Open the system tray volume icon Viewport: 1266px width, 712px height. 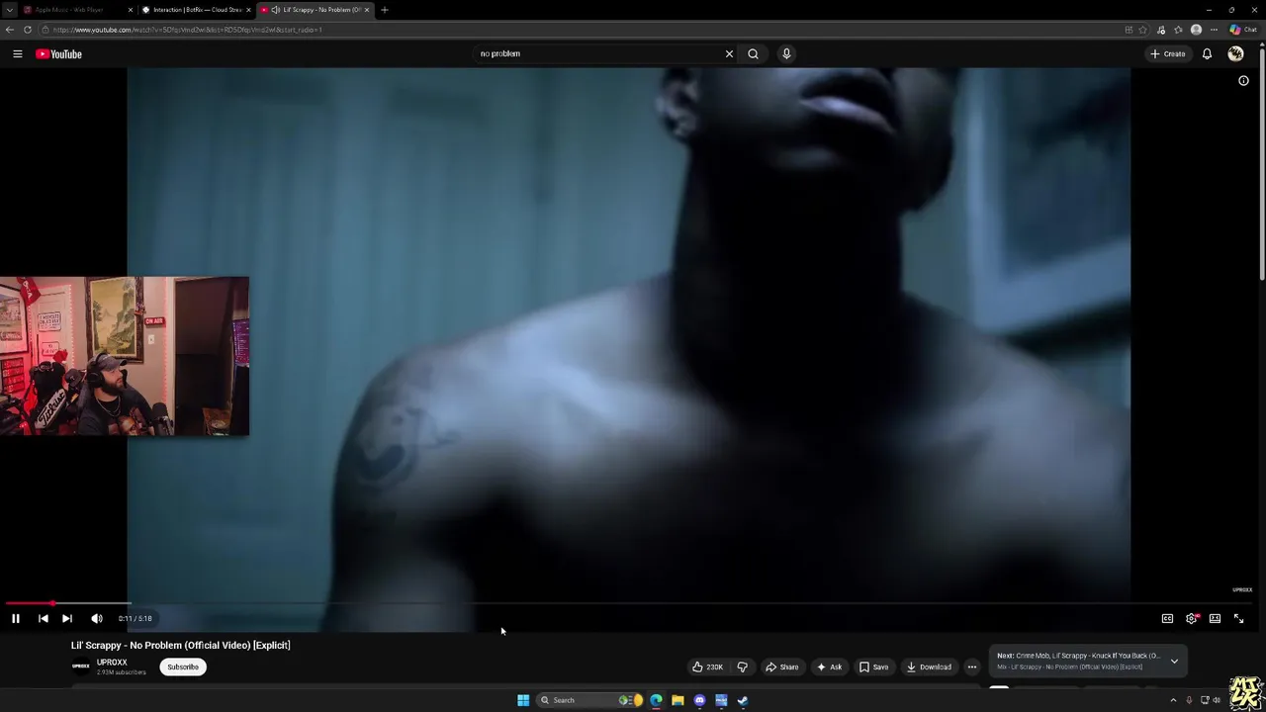(1217, 700)
